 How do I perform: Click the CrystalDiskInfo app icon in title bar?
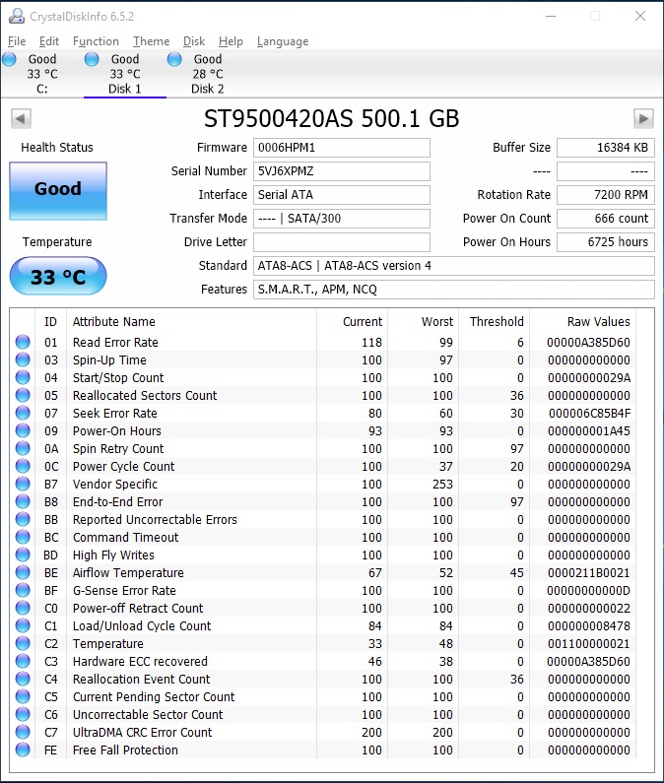click(x=17, y=16)
